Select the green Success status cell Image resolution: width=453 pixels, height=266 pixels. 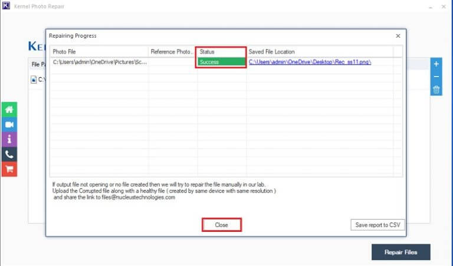221,62
